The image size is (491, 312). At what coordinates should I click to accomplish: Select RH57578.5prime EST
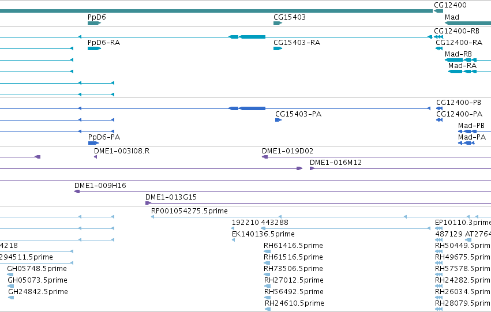(x=438, y=275)
